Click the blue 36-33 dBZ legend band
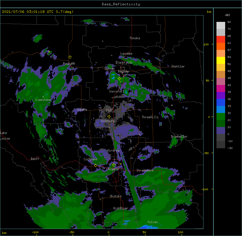 pyautogui.click(x=221, y=102)
